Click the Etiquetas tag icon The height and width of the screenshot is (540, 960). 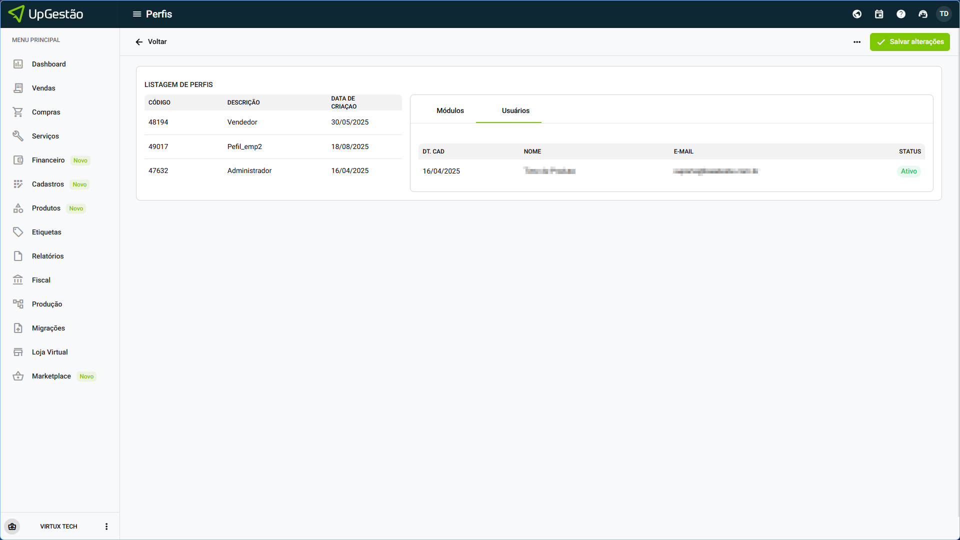(x=18, y=232)
